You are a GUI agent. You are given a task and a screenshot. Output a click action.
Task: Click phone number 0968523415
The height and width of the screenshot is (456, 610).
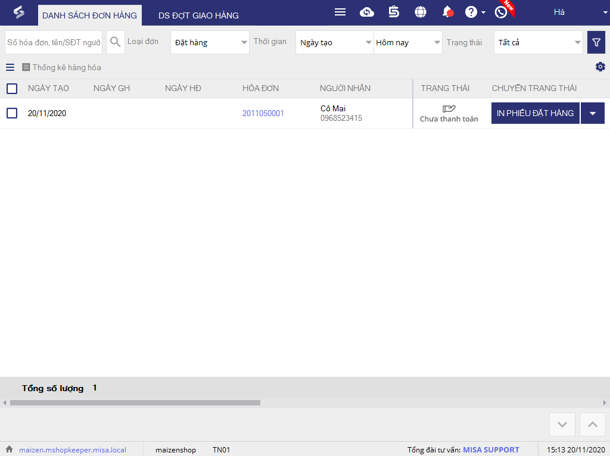(x=341, y=118)
